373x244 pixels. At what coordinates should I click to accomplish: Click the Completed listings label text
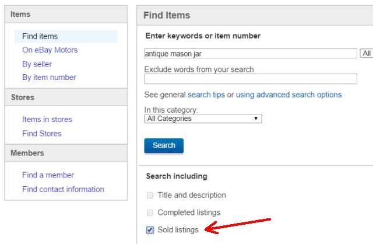click(x=189, y=213)
